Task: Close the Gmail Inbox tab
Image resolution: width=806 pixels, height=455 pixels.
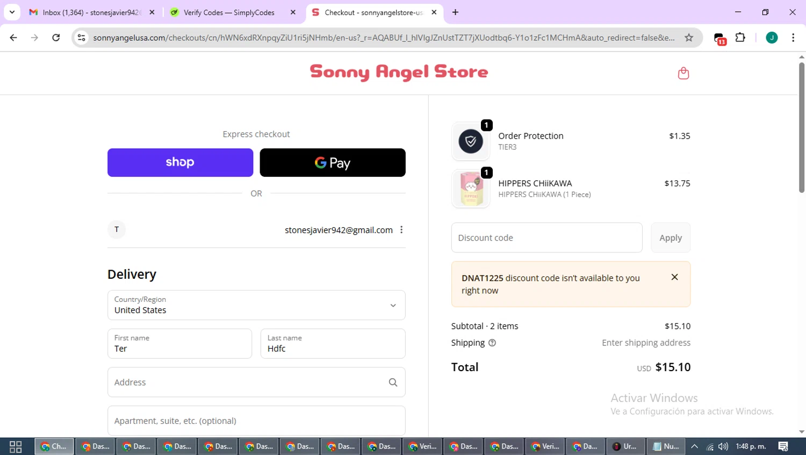Action: (x=152, y=12)
